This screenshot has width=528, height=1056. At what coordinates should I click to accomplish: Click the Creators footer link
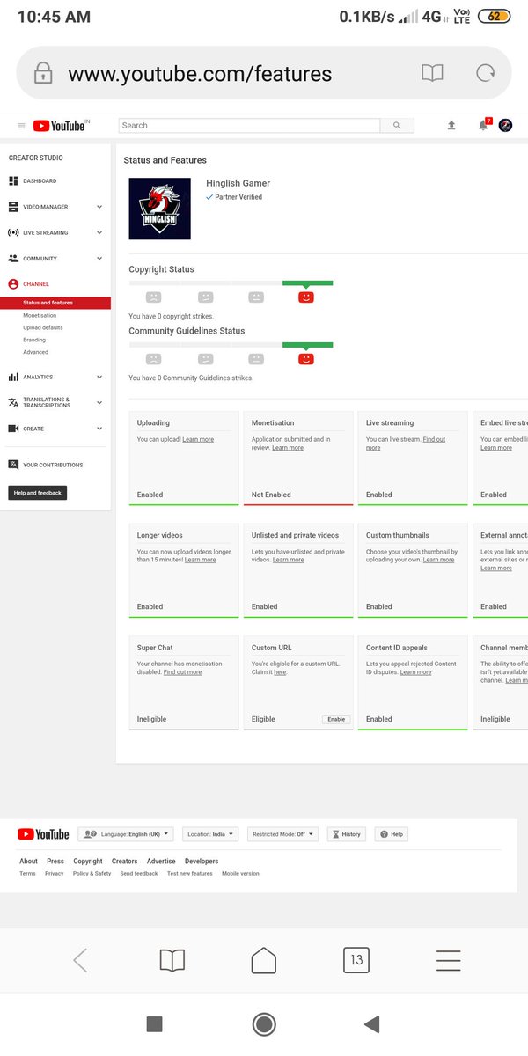click(x=124, y=862)
